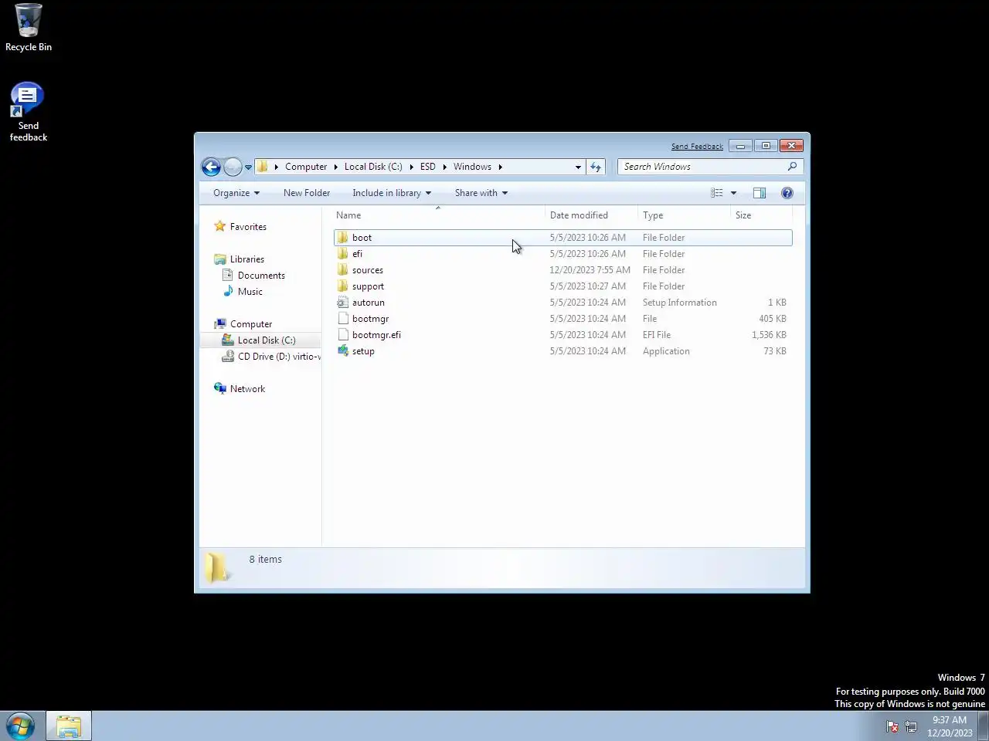The image size is (989, 741).
Task: Click the search magnifier icon
Action: pos(792,167)
